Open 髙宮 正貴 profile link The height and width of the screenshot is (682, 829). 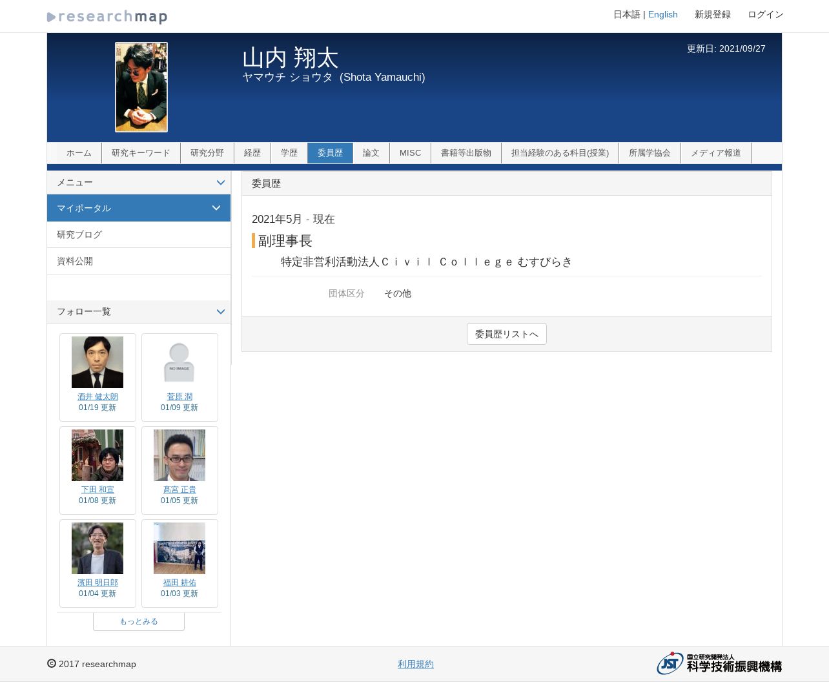(x=179, y=490)
